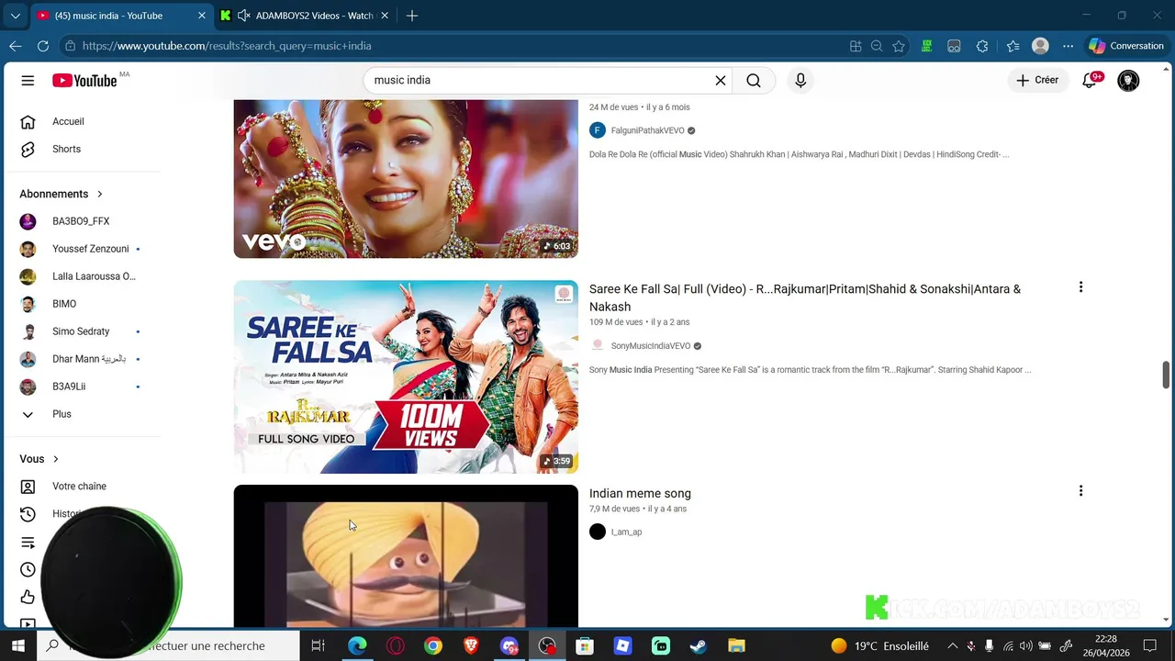Viewport: 1175px width, 661px height.
Task: Open SonyMusicIndiaVEVO channel
Action: click(x=650, y=346)
